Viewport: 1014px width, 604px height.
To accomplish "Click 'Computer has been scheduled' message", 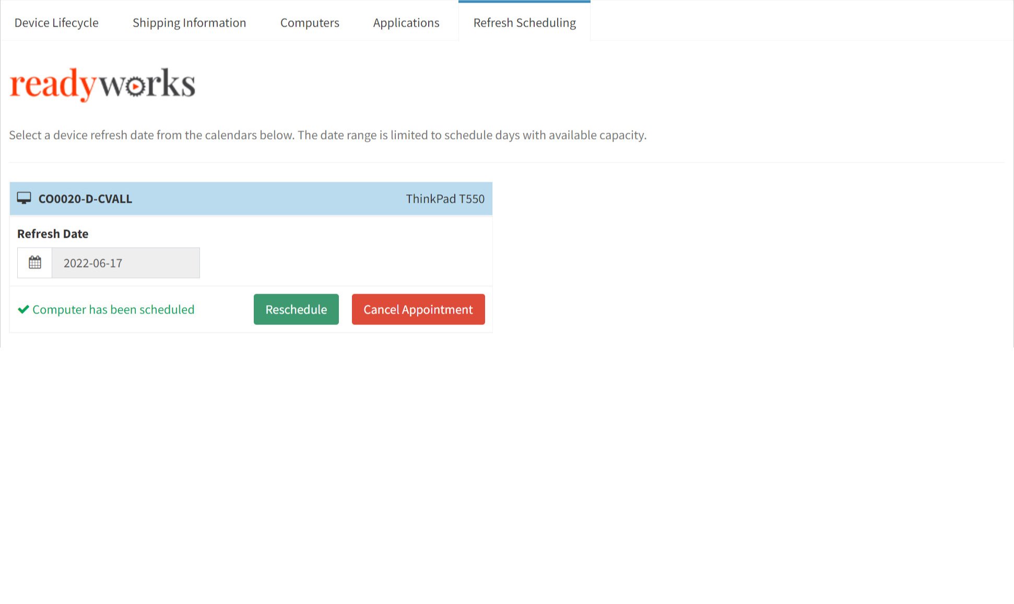I will tap(113, 310).
